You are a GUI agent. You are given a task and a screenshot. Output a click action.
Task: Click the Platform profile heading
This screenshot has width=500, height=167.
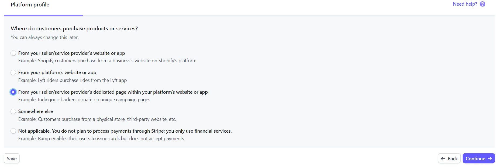(x=30, y=5)
